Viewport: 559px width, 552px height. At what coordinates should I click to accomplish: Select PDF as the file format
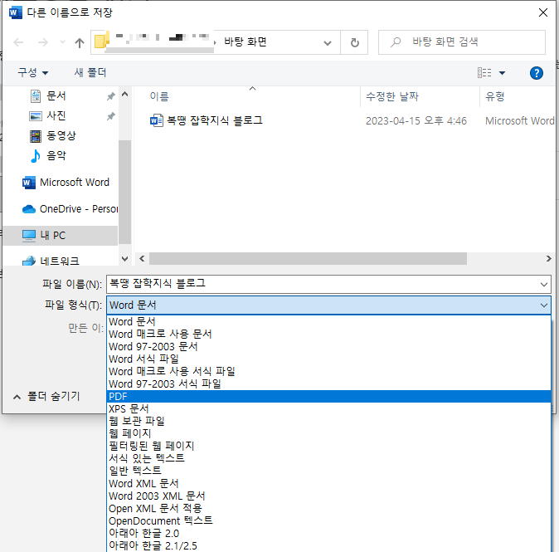click(328, 397)
